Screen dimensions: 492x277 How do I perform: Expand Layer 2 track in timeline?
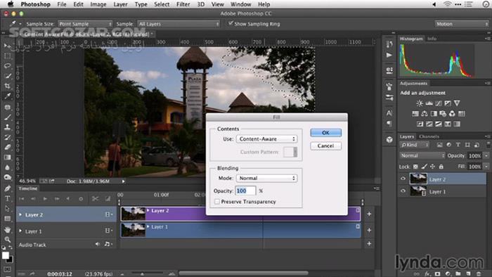click(20, 214)
